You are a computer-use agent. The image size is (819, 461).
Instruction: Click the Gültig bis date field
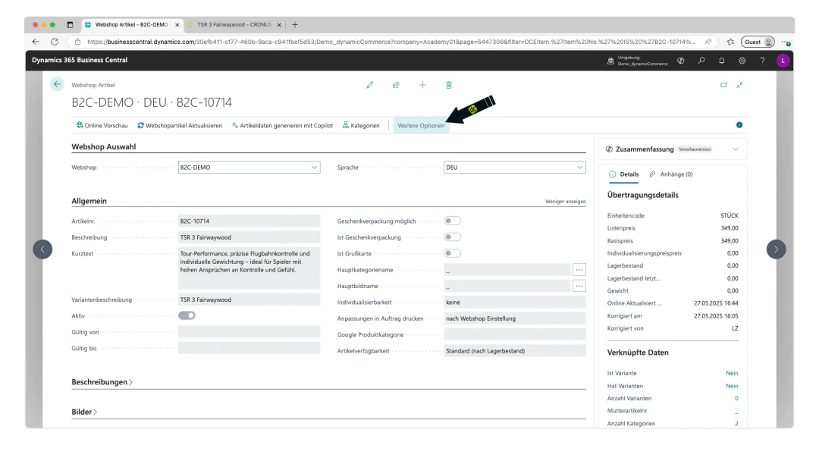[249, 348]
